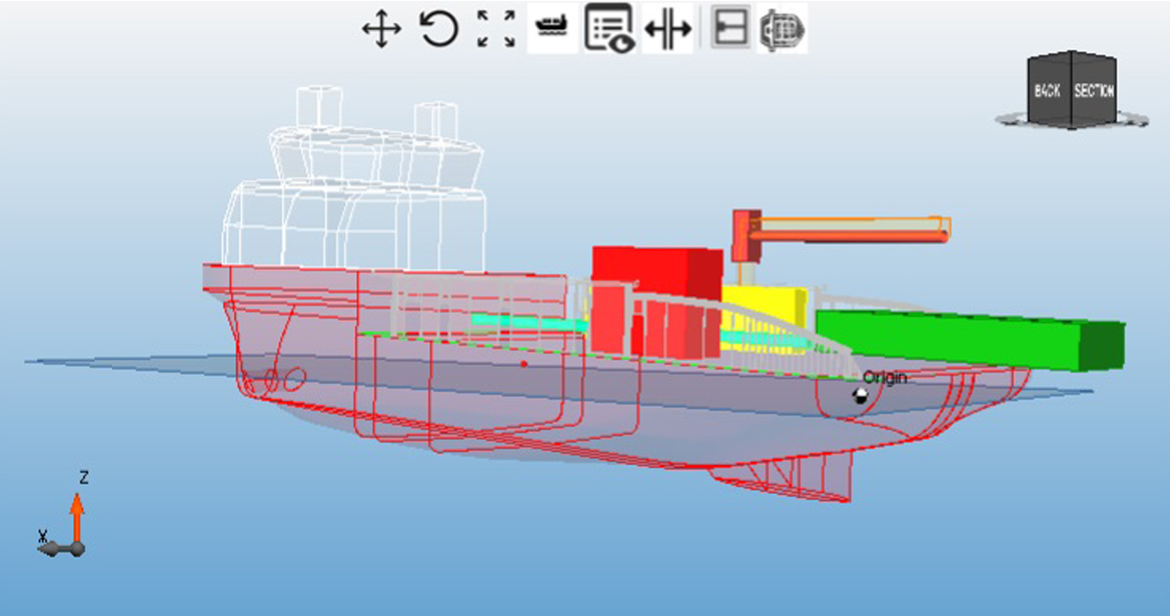Click the Origin marker on hull
This screenshot has height=616, width=1170.
coord(859,395)
